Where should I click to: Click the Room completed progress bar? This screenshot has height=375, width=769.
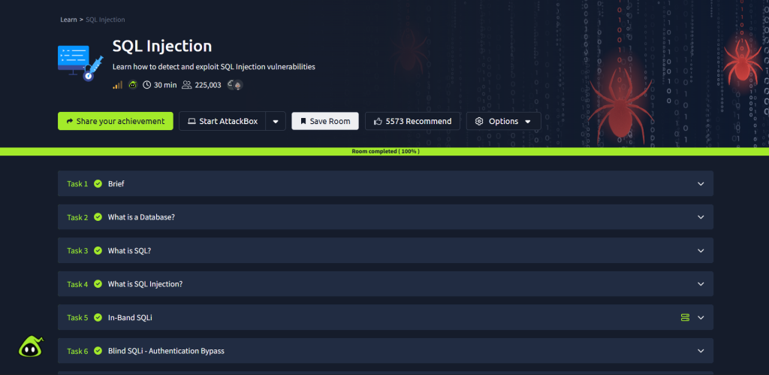[x=384, y=151]
